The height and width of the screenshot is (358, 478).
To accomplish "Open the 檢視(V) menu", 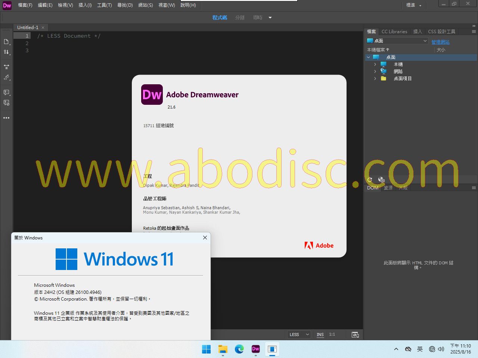I will pyautogui.click(x=65, y=5).
